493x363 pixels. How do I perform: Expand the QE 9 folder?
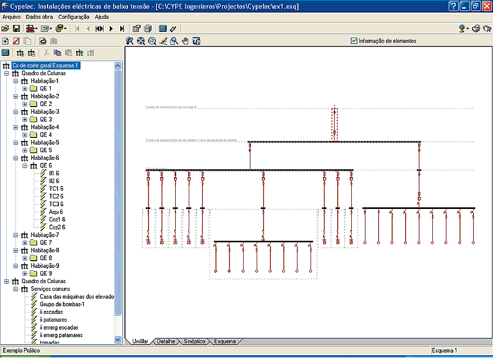coord(25,274)
